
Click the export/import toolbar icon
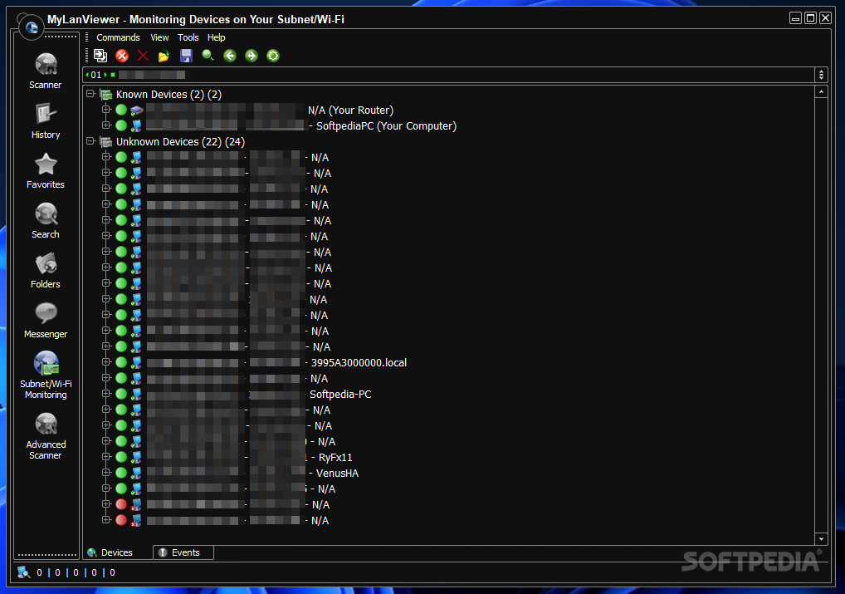pyautogui.click(x=100, y=56)
